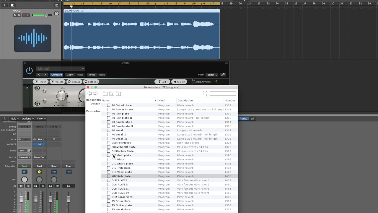378x213 pixels.
Task: Open the plug-in Setups button
Action: click(74, 82)
